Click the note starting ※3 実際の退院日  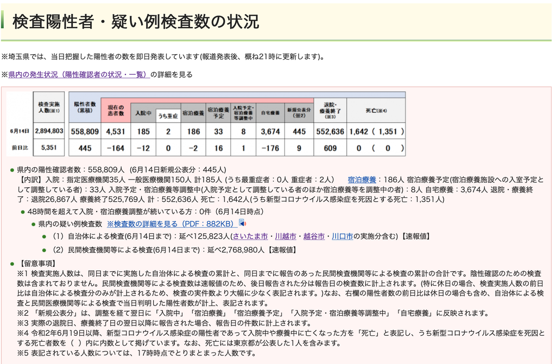coord(164,323)
